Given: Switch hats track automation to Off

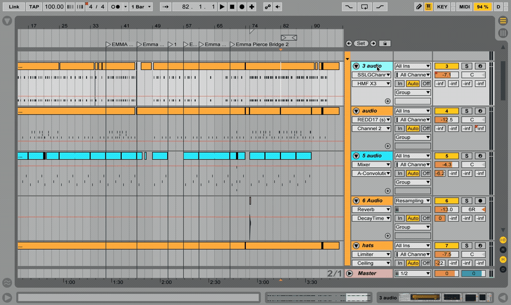Looking at the screenshot, I should coord(426,263).
